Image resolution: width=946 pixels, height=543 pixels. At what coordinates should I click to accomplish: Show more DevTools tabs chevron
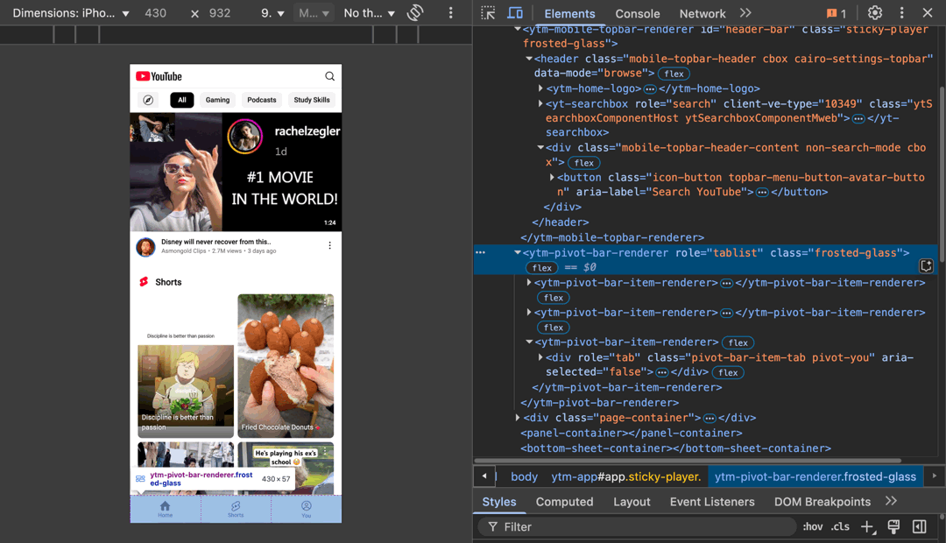[x=745, y=12]
